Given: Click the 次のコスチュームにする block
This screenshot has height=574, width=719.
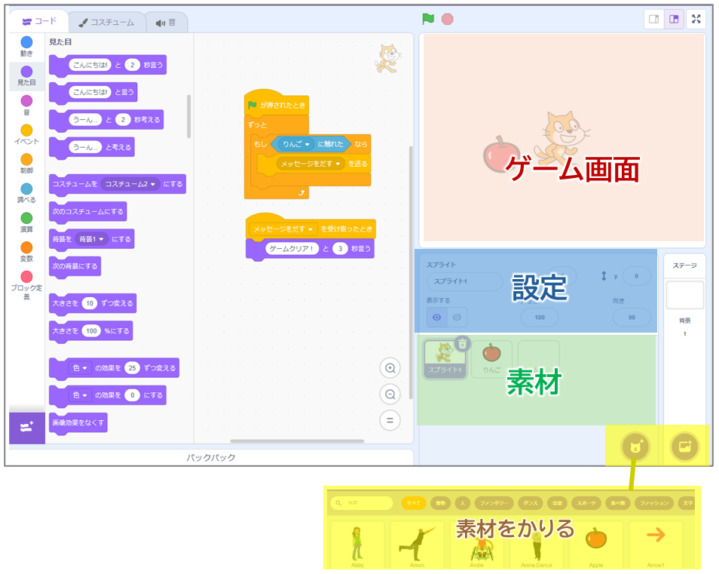Looking at the screenshot, I should (x=87, y=211).
